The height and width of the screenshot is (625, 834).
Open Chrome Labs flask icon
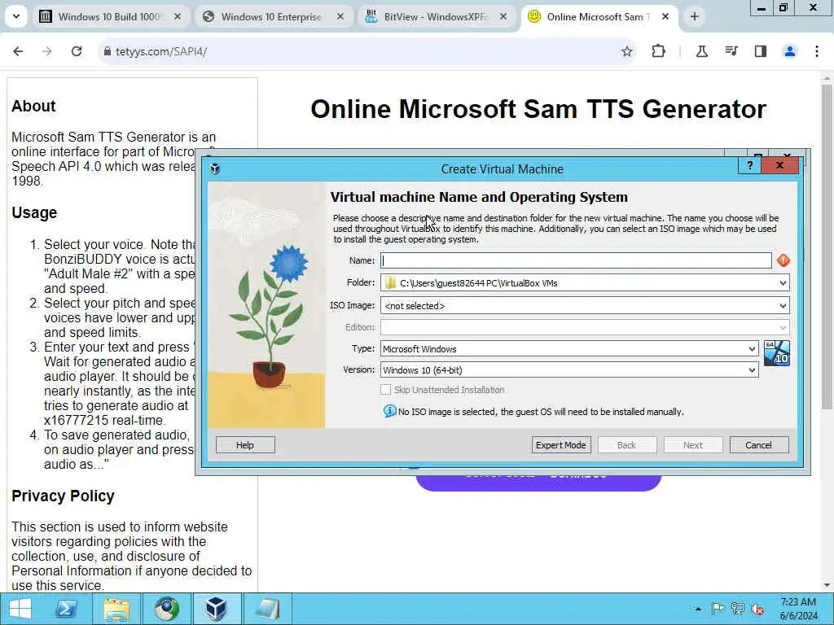tap(701, 51)
